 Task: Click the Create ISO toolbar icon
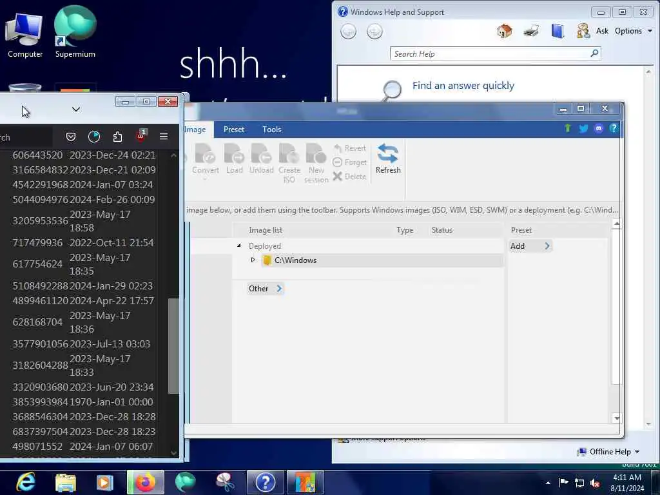[289, 163]
